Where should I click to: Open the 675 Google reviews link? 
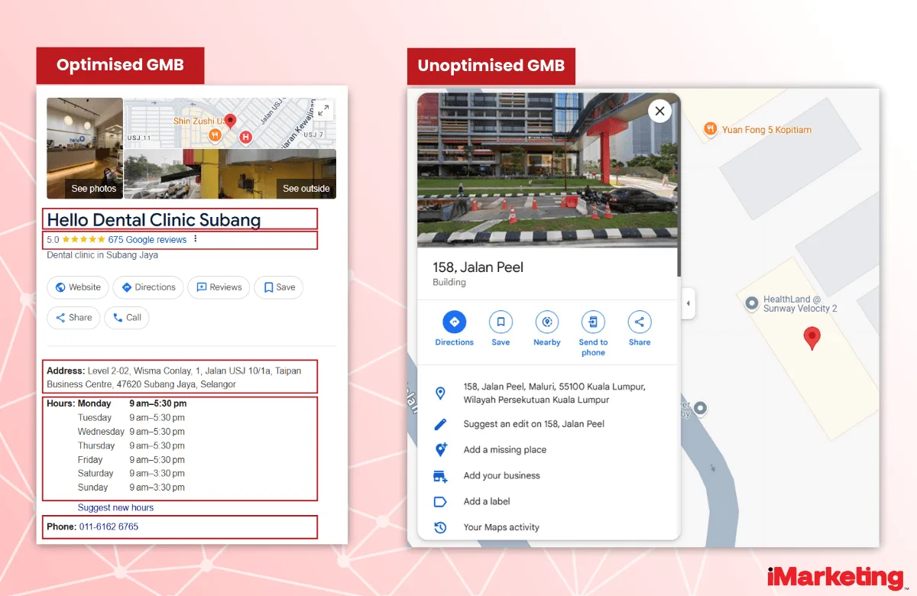click(x=147, y=240)
